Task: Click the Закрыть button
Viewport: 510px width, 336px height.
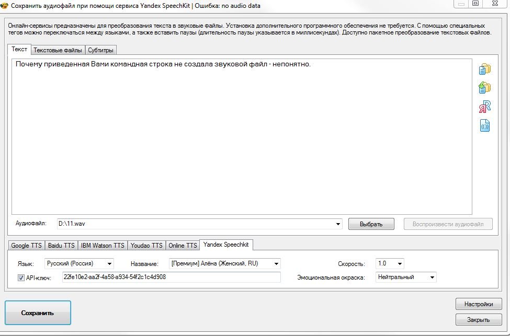Action: (x=479, y=320)
